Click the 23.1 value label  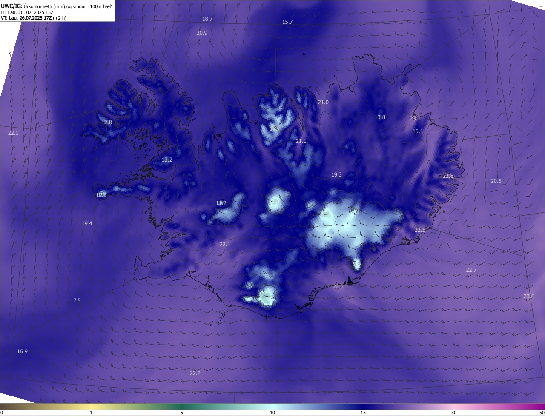(x=415, y=118)
